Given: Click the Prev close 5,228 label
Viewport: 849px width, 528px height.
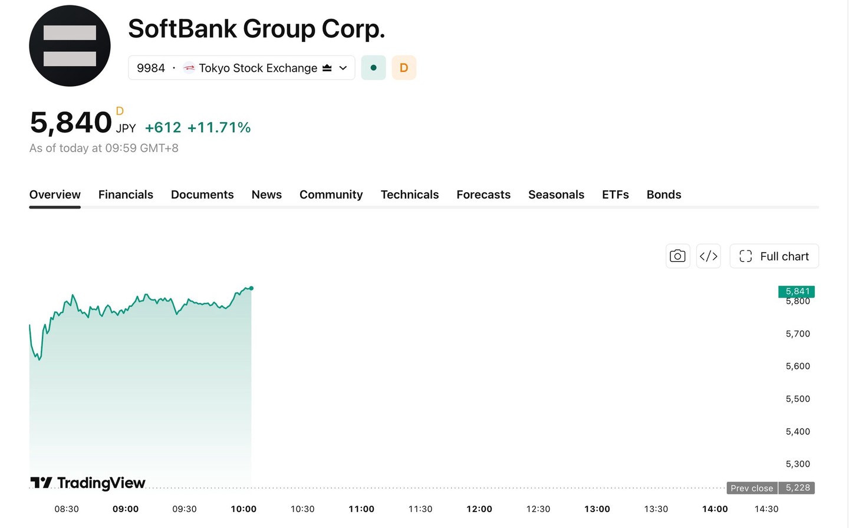Looking at the screenshot, I should [x=771, y=488].
